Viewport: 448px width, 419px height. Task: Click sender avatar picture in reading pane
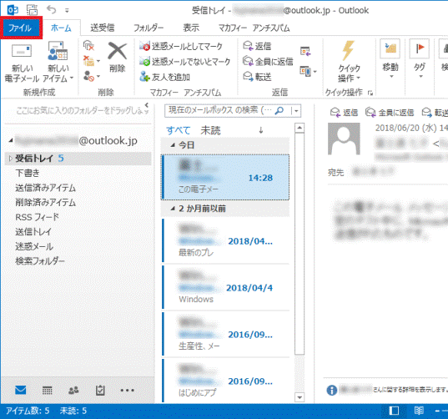pos(344,139)
